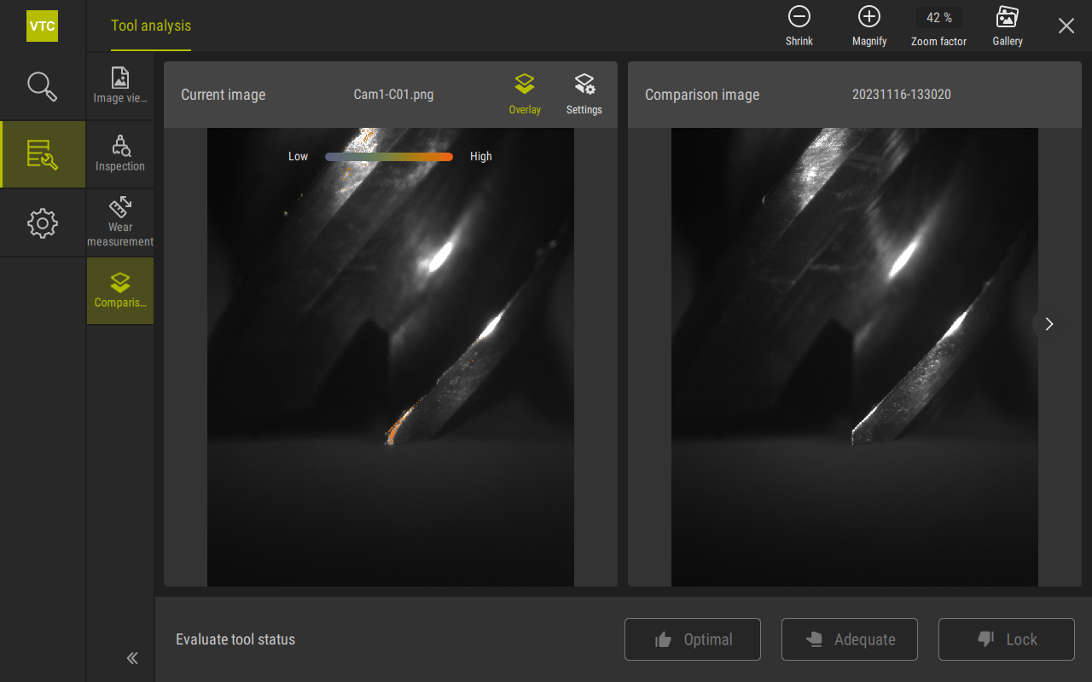The width and height of the screenshot is (1092, 682).
Task: Open the image Gallery
Action: (x=1008, y=26)
